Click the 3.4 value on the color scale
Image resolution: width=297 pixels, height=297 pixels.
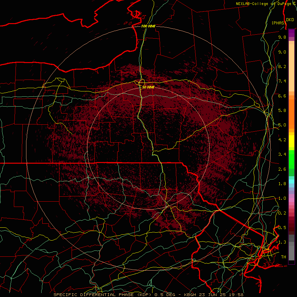pos(282,154)
